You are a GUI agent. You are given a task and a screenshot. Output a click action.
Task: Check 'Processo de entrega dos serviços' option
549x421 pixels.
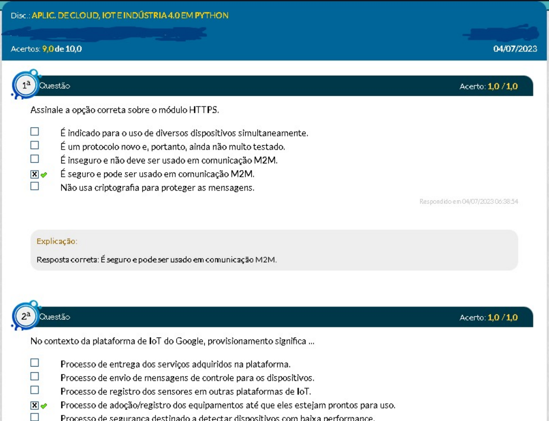pos(35,363)
